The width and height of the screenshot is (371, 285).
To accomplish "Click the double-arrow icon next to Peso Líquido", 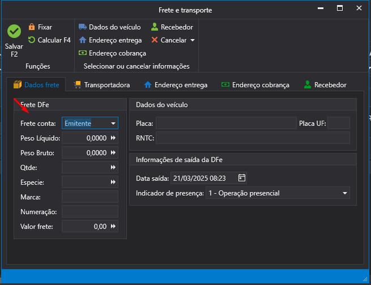I will tap(113, 138).
